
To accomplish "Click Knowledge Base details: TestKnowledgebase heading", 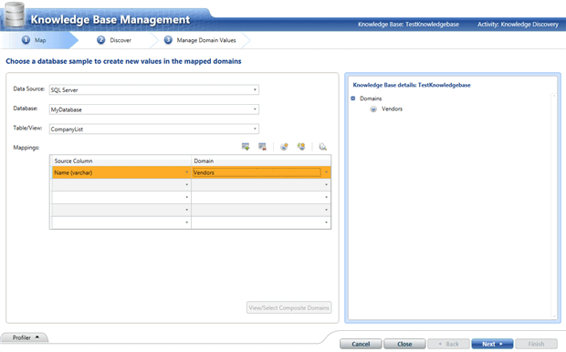I will 412,85.
